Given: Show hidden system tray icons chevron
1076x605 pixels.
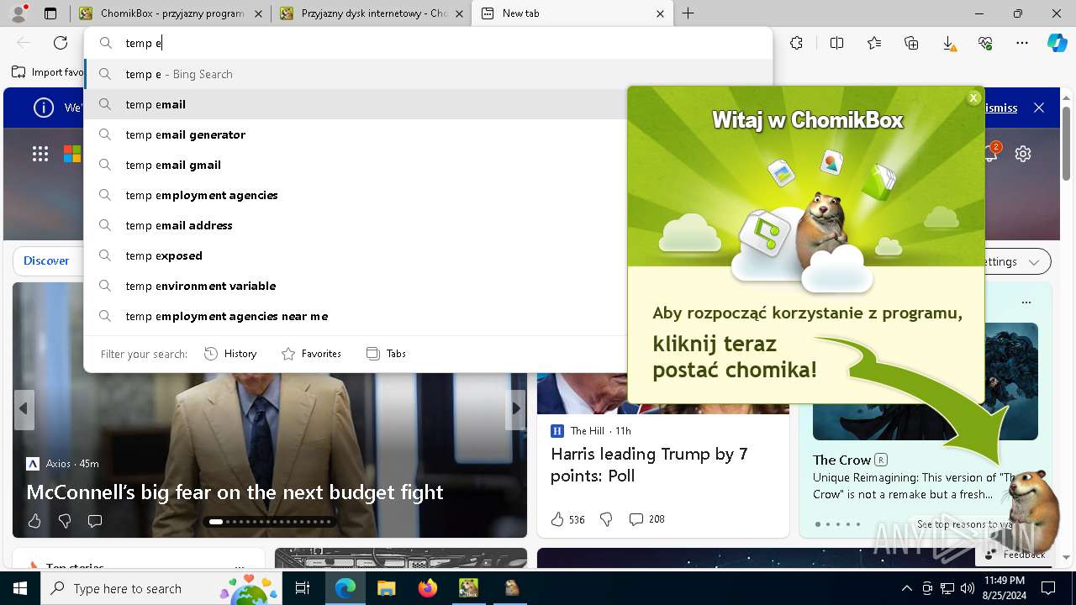Looking at the screenshot, I should (906, 589).
